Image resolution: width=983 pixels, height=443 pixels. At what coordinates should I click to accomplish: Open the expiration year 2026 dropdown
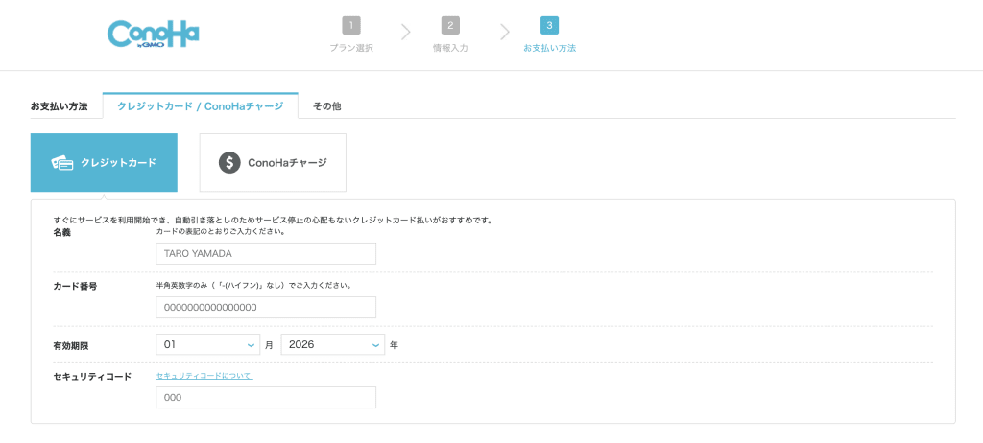pos(333,344)
